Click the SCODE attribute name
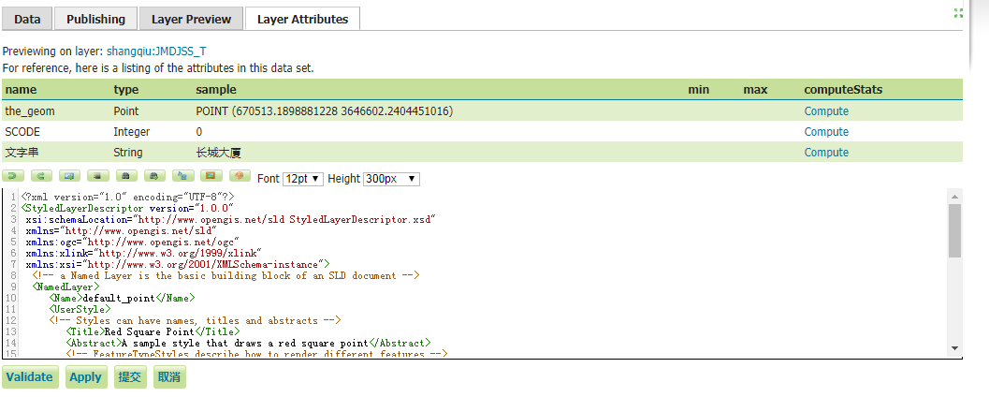Viewport: 989px width, 397px height. coord(22,132)
